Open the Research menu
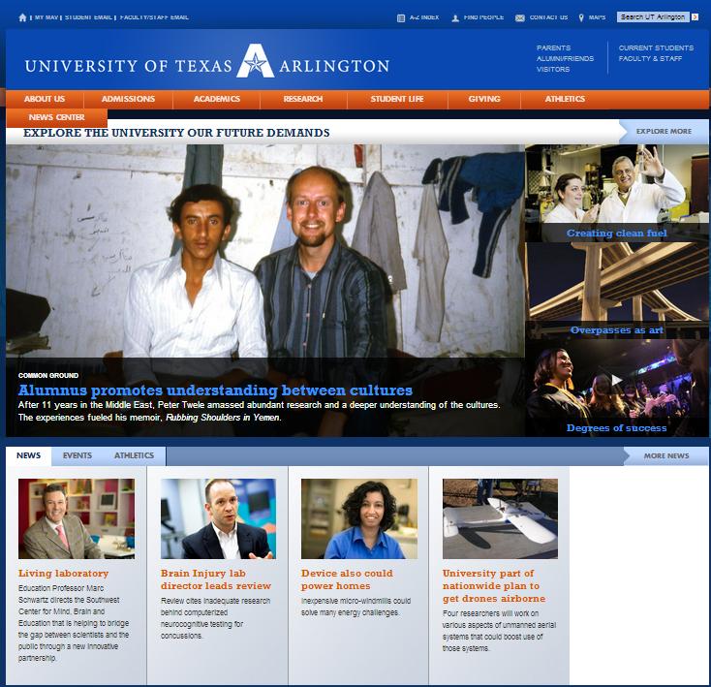 pos(303,99)
